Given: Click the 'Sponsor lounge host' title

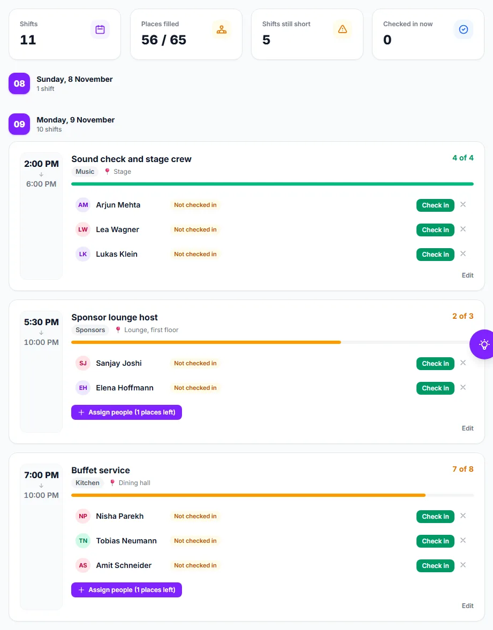Looking at the screenshot, I should point(115,318).
